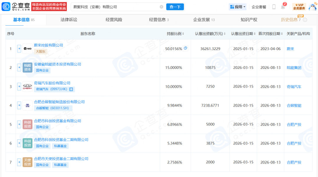The width and height of the screenshot is (318, 177).
Task: Click the 大股东 tag
Action: (x=41, y=52)
